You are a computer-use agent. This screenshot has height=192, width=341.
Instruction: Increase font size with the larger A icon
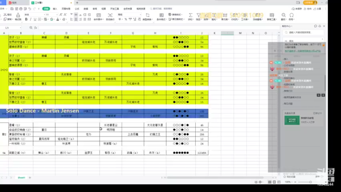[61, 15]
